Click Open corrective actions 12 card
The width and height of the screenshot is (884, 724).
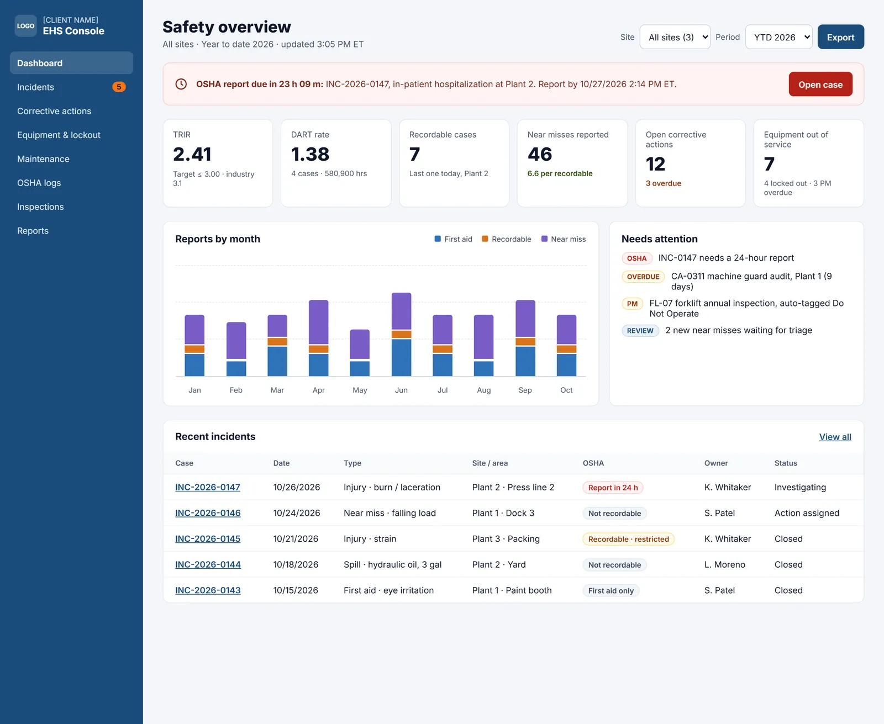[x=690, y=163]
